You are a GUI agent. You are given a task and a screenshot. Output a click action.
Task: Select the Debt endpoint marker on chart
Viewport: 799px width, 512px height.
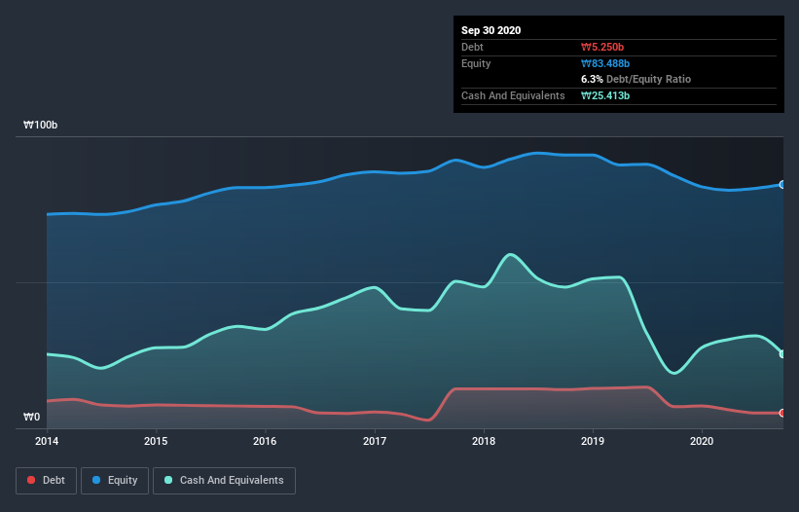click(782, 413)
